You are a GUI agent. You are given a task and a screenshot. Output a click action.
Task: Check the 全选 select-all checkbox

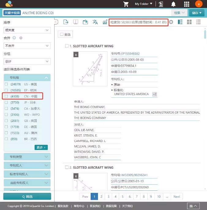click(x=62, y=34)
